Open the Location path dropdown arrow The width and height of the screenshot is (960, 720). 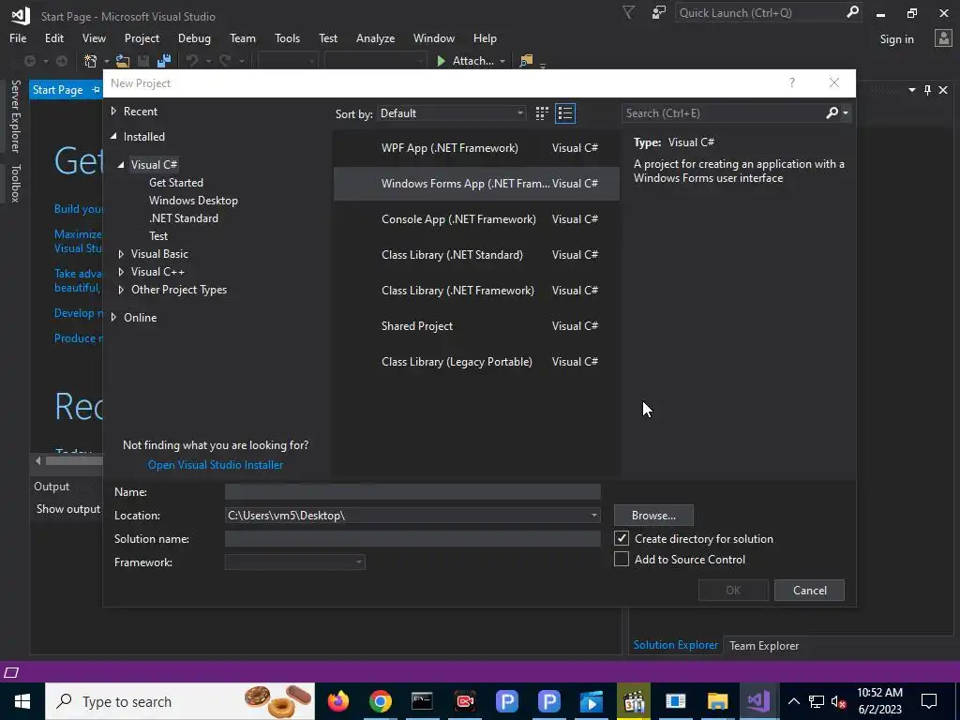[593, 516]
